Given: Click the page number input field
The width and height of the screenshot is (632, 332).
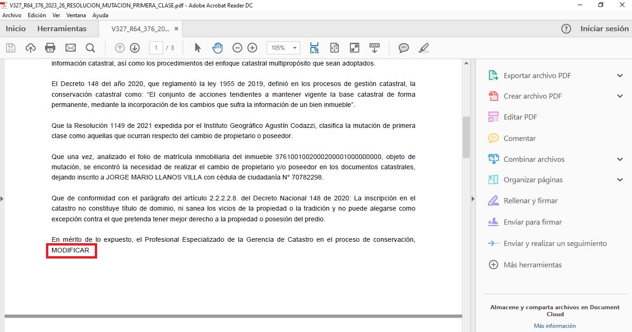Looking at the screenshot, I should pyautogui.click(x=156, y=48).
